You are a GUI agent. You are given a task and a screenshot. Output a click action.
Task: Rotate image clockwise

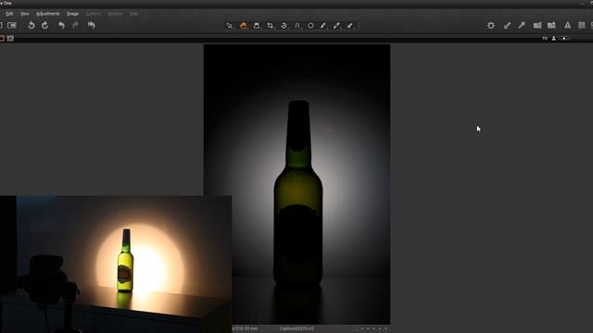[45, 25]
